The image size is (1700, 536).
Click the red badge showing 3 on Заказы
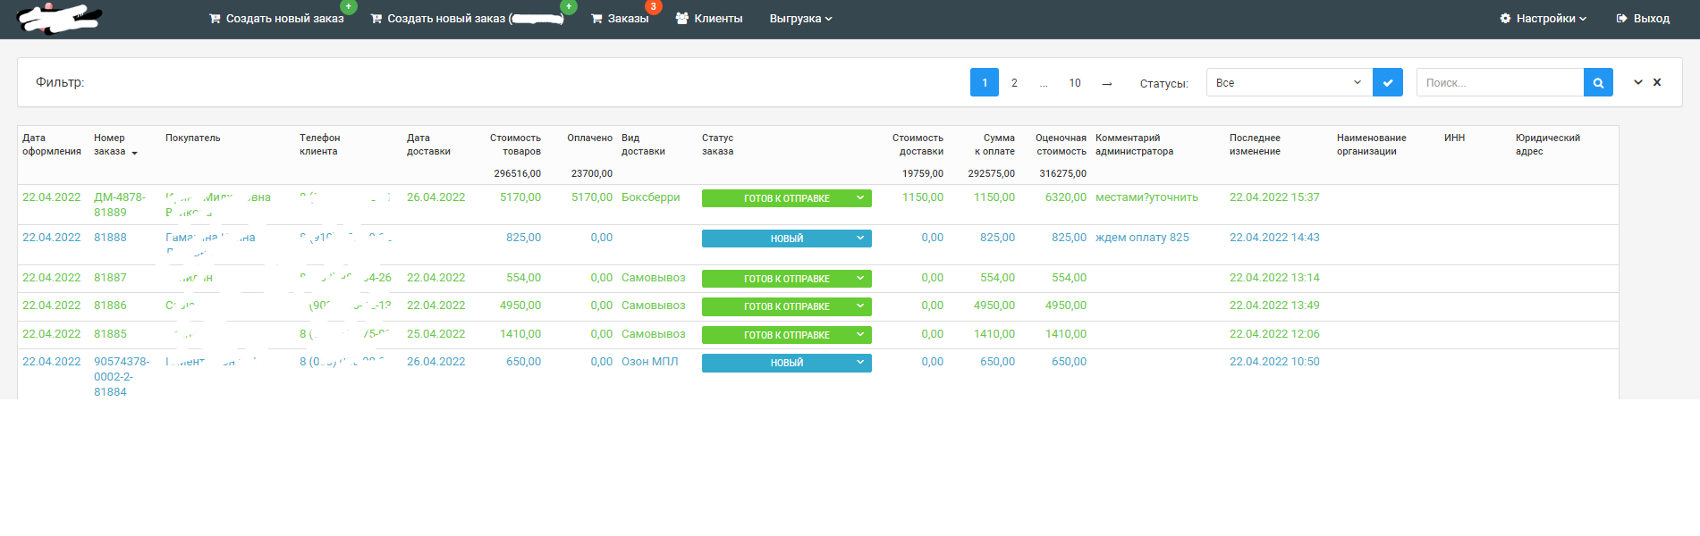point(654,6)
